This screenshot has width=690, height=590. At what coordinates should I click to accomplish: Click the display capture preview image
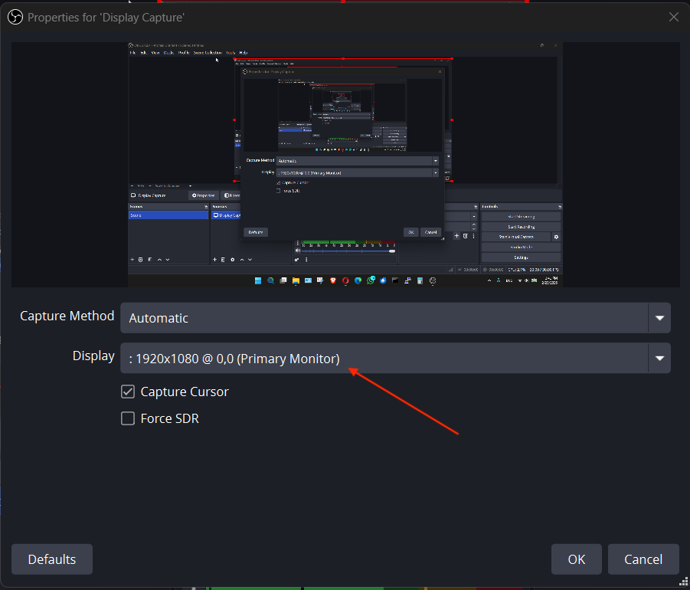(x=345, y=165)
